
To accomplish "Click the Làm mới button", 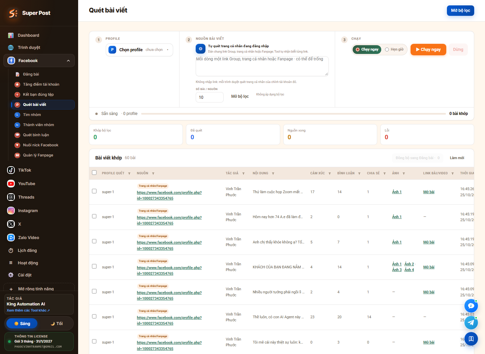I will (457, 158).
